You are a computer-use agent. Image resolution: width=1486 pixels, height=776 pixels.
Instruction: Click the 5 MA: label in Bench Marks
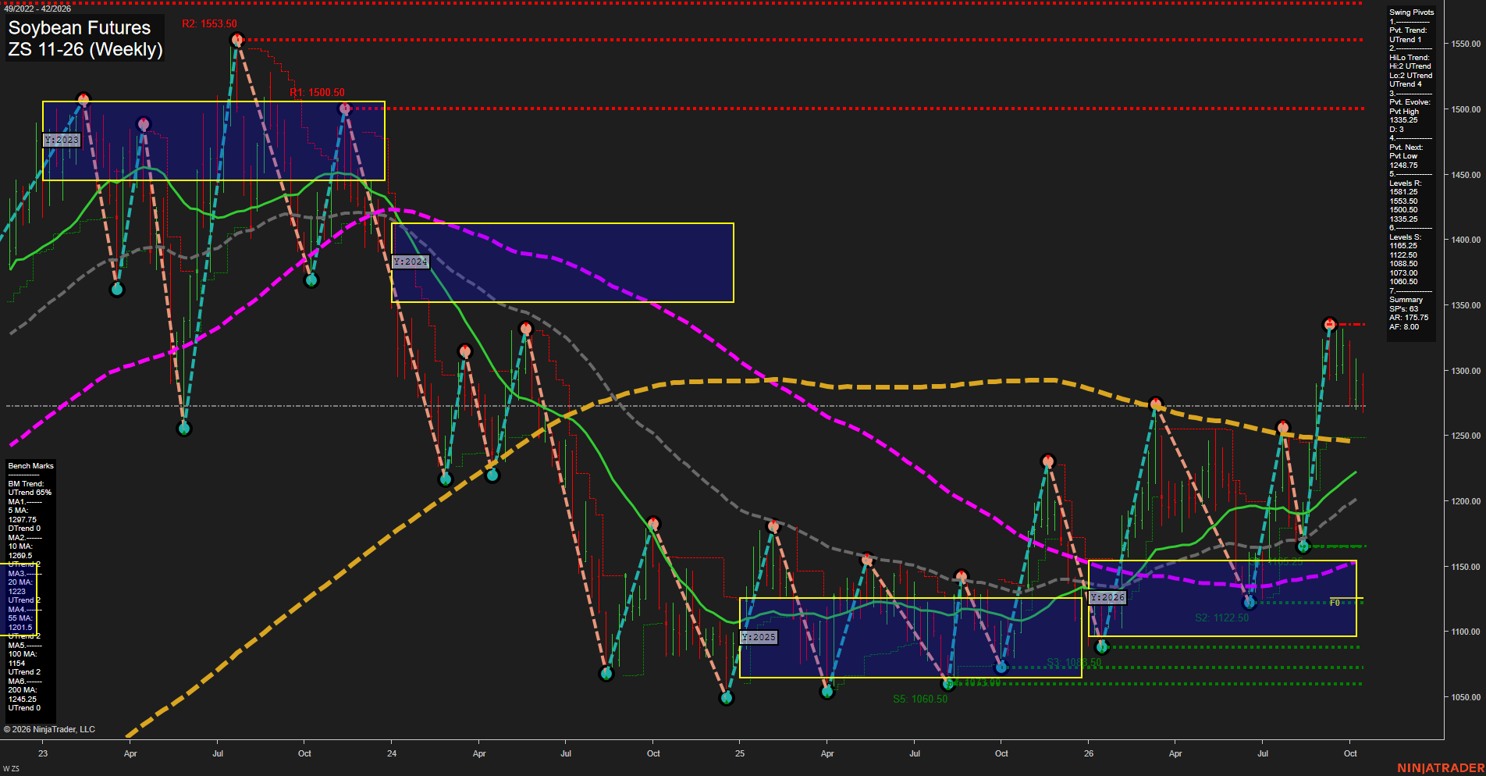pyautogui.click(x=18, y=511)
